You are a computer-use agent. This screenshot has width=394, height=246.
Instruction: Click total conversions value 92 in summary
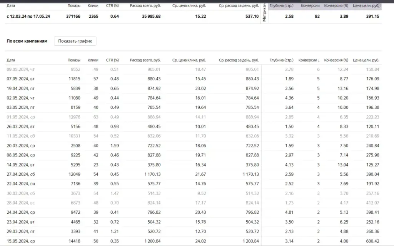[x=317, y=16]
